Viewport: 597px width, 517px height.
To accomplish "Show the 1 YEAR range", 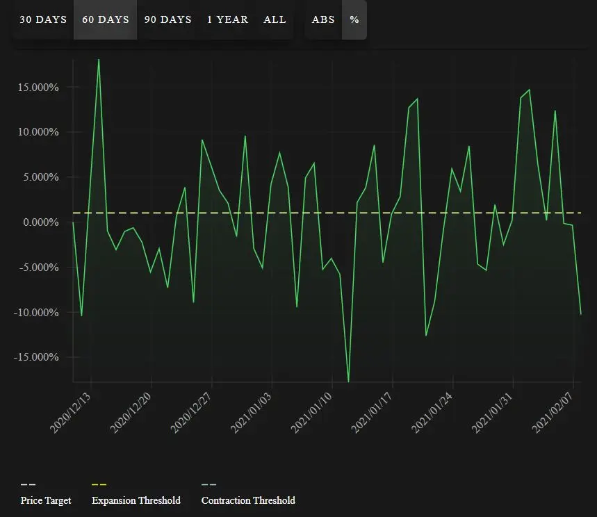I will tap(227, 19).
